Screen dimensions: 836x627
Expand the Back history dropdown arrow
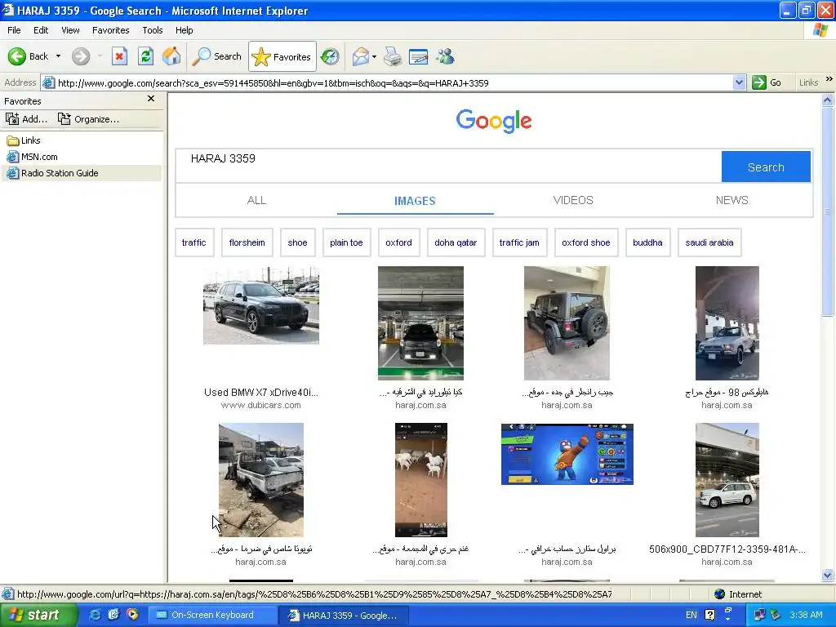click(58, 56)
